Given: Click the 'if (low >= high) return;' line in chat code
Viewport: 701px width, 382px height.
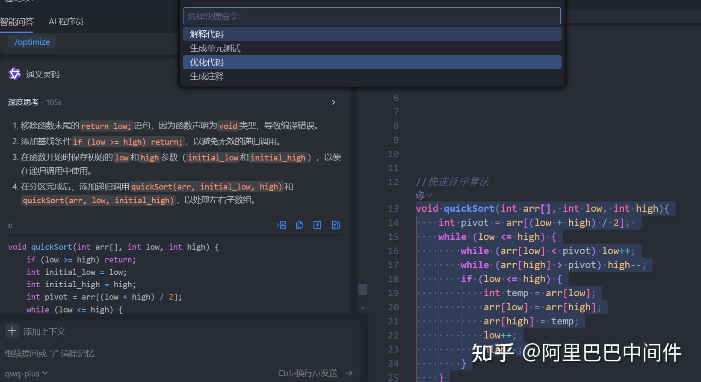Looking at the screenshot, I should [x=81, y=260].
